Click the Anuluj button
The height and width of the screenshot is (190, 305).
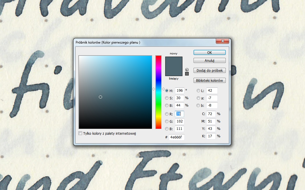click(210, 60)
